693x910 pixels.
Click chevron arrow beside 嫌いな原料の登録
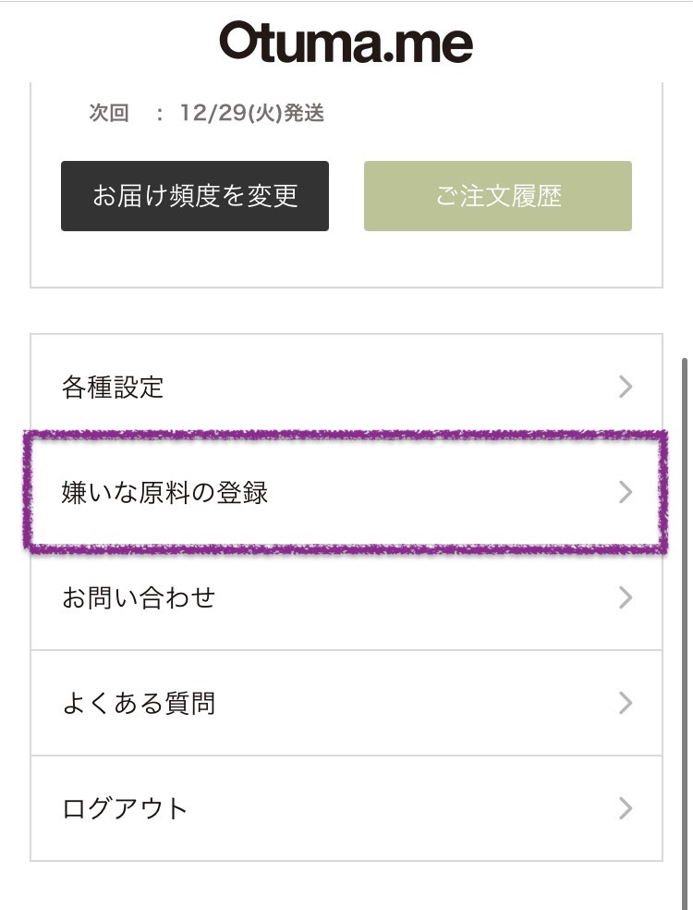pyautogui.click(x=626, y=492)
